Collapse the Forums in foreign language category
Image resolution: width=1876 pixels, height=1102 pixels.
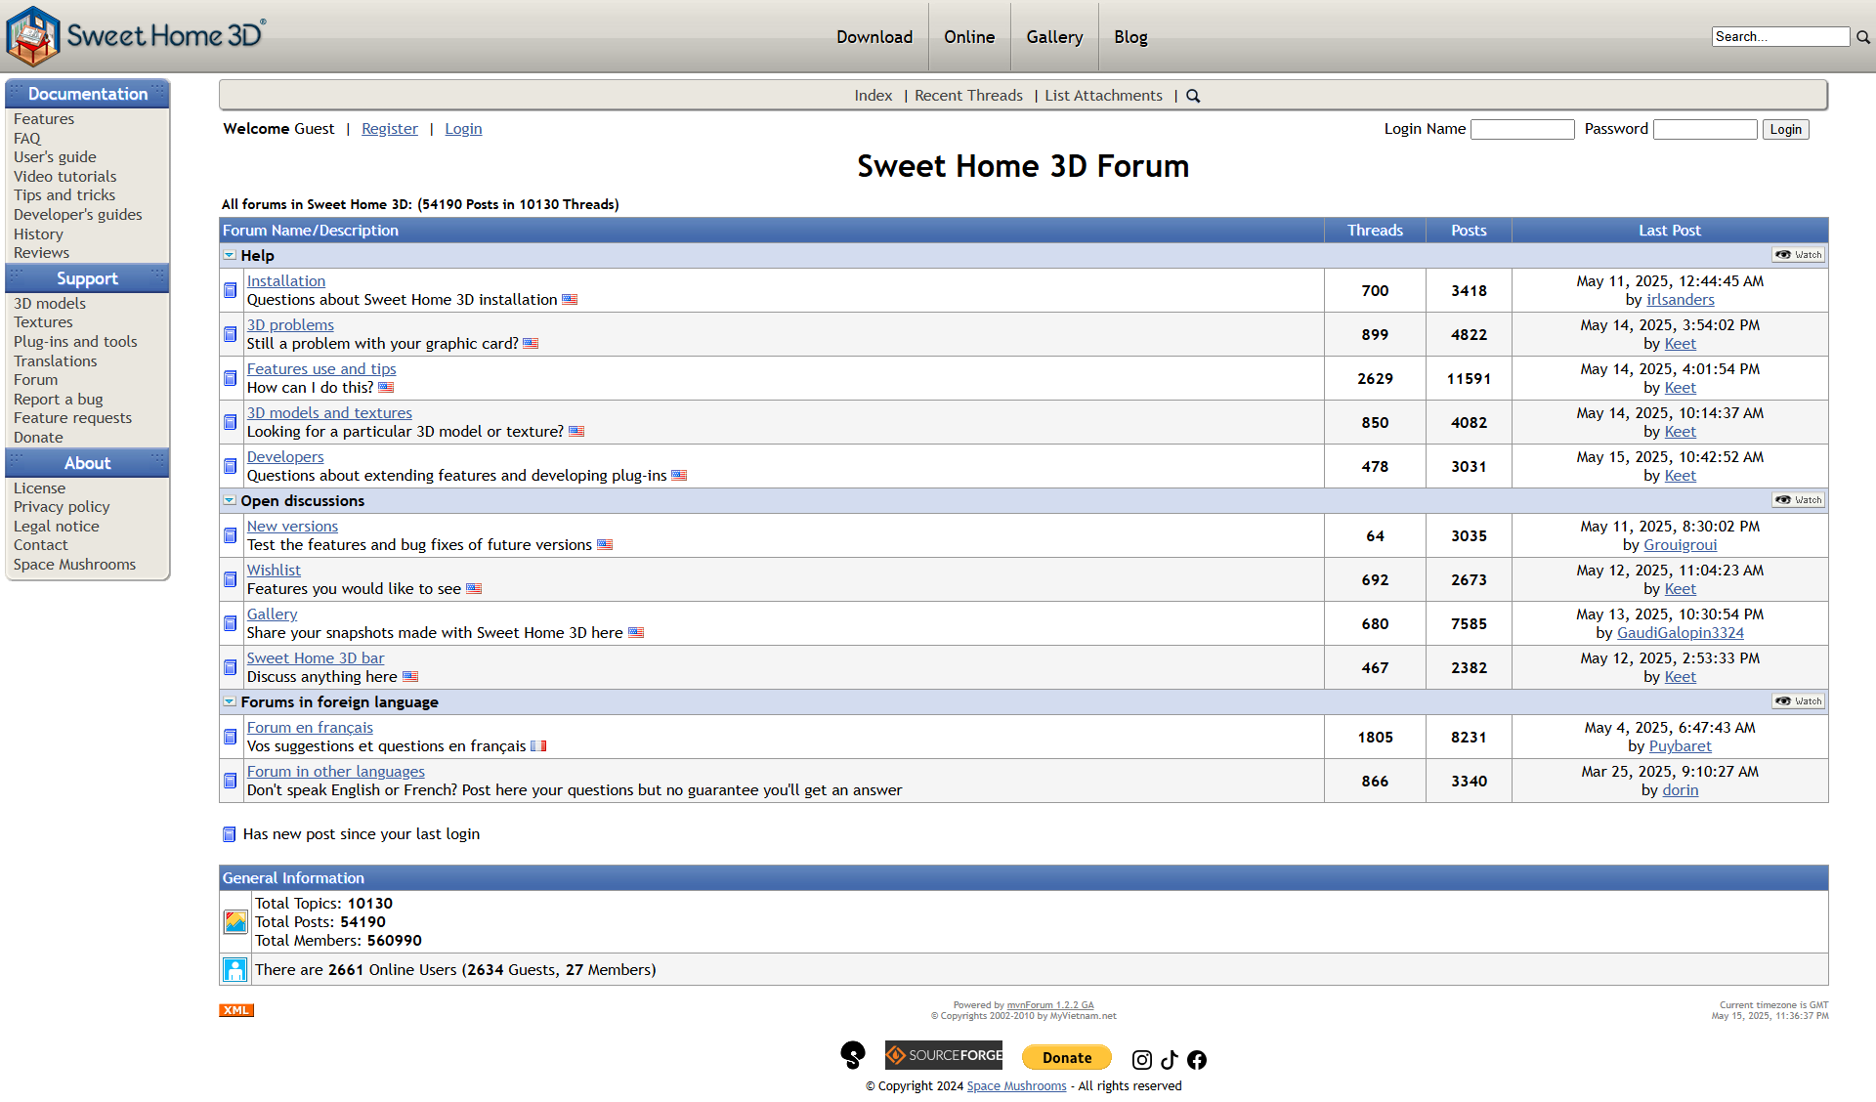230,701
